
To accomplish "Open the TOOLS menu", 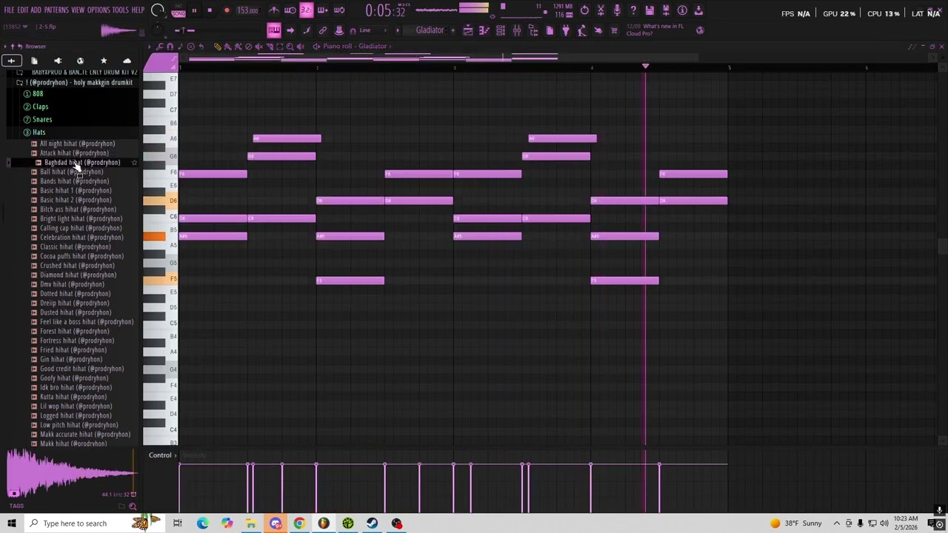I will [120, 10].
